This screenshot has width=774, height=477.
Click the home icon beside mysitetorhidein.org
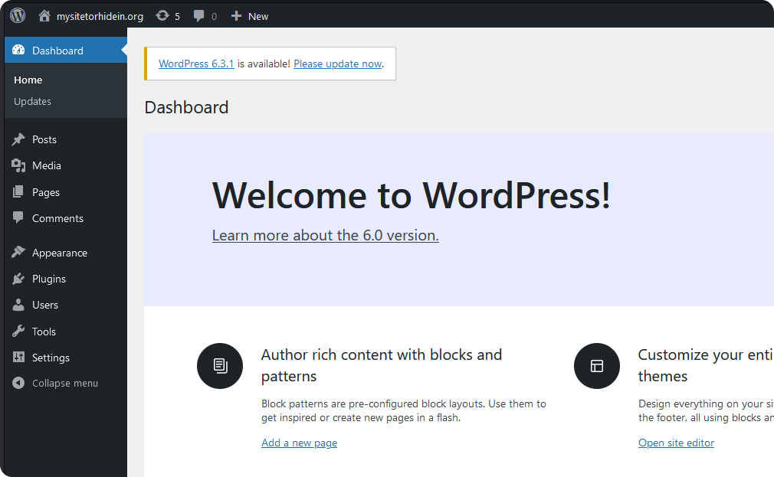click(44, 15)
